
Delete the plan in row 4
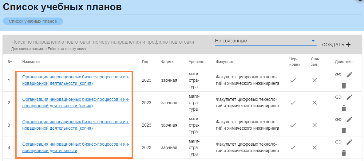pyautogui.click(x=344, y=153)
